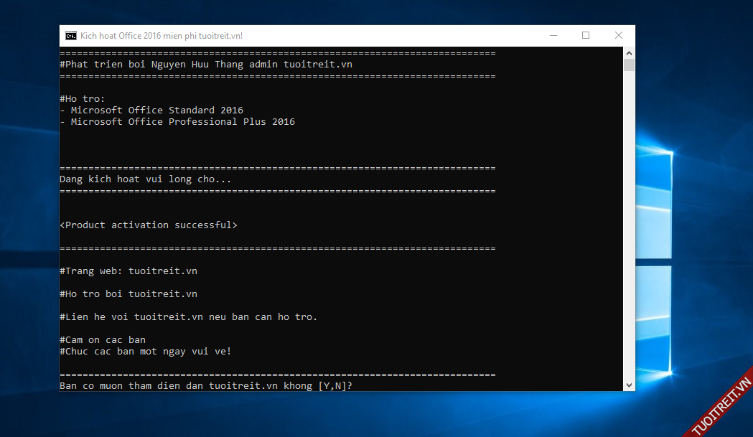Click the scrollbar up arrow

tap(629, 53)
